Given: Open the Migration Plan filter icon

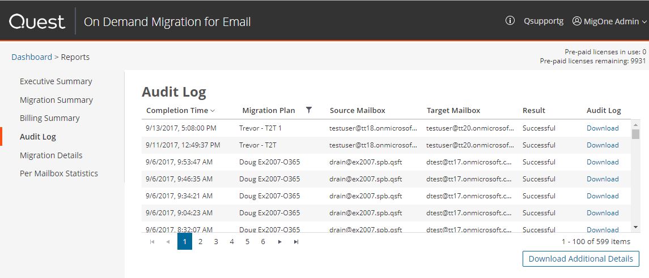Looking at the screenshot, I should [x=308, y=110].
